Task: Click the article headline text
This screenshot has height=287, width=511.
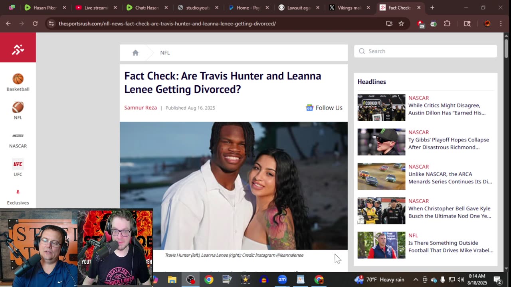Action: (222, 83)
